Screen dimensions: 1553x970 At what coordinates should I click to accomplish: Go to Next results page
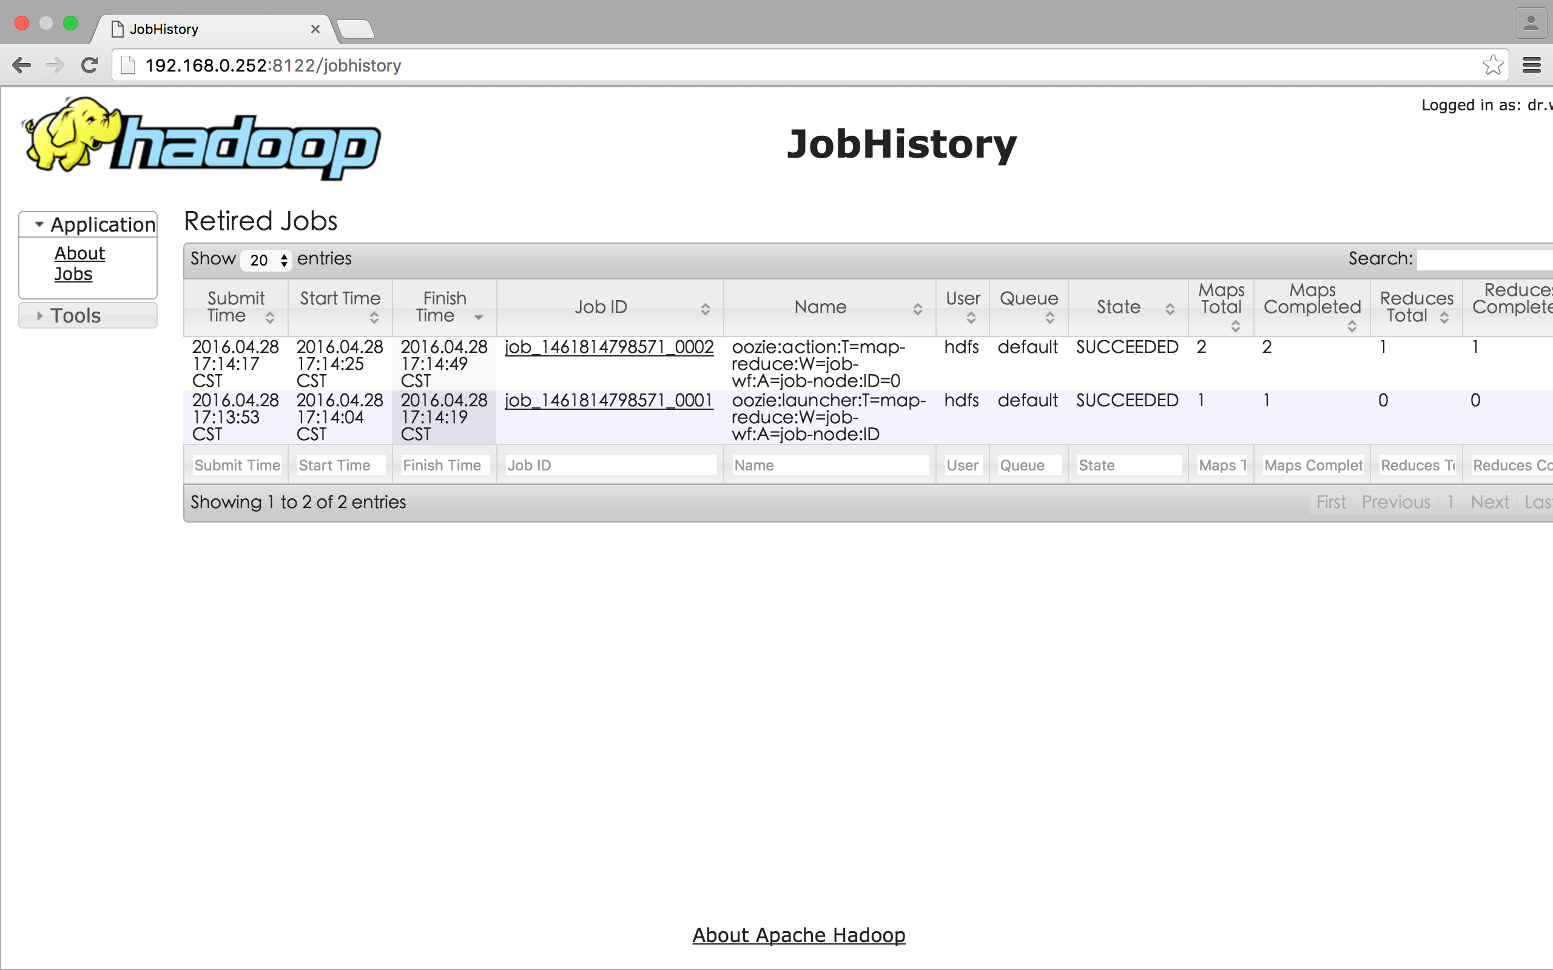[x=1489, y=502]
